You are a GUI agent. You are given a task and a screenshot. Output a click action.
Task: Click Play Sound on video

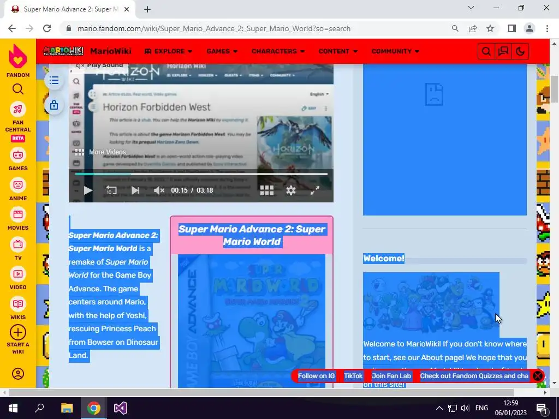[x=99, y=65]
